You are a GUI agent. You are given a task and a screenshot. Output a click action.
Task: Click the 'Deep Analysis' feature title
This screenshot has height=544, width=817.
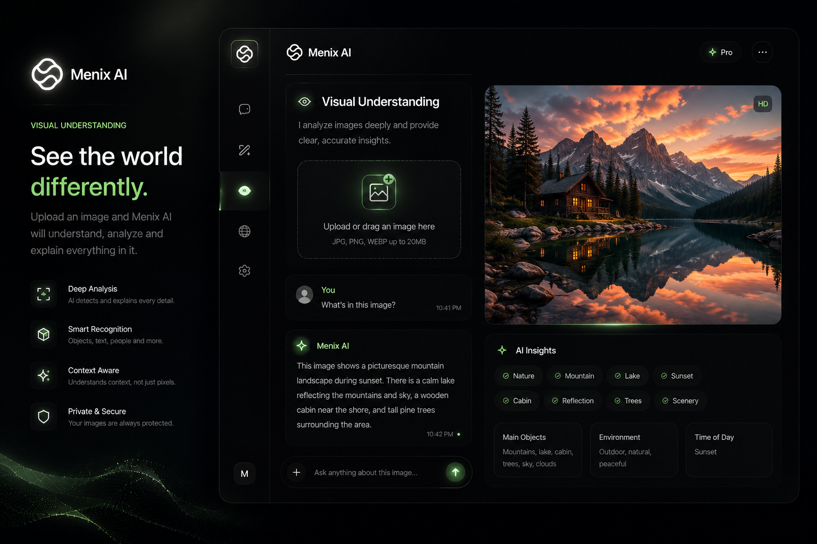click(93, 289)
